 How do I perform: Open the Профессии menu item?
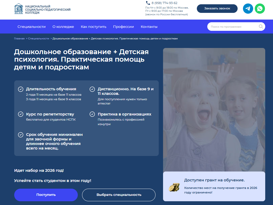pos(123,27)
